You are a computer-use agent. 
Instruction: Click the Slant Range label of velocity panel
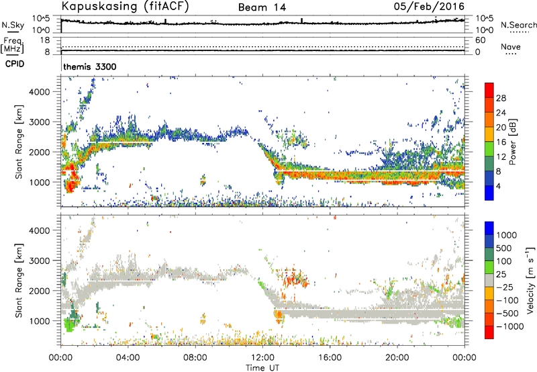coord(19,281)
